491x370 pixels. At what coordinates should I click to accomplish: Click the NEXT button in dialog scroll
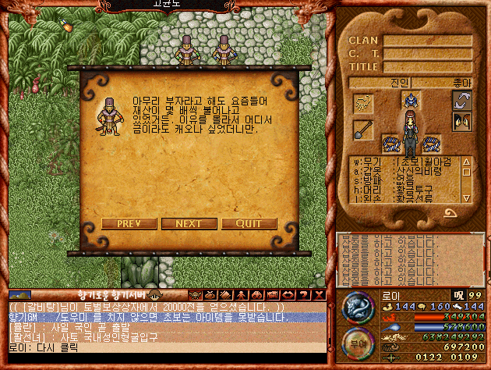189,223
